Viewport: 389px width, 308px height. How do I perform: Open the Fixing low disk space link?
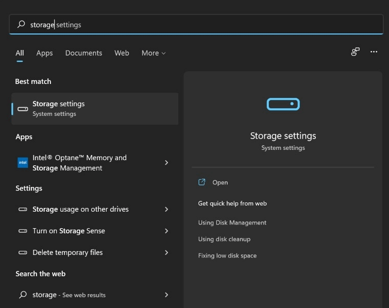[227, 255]
